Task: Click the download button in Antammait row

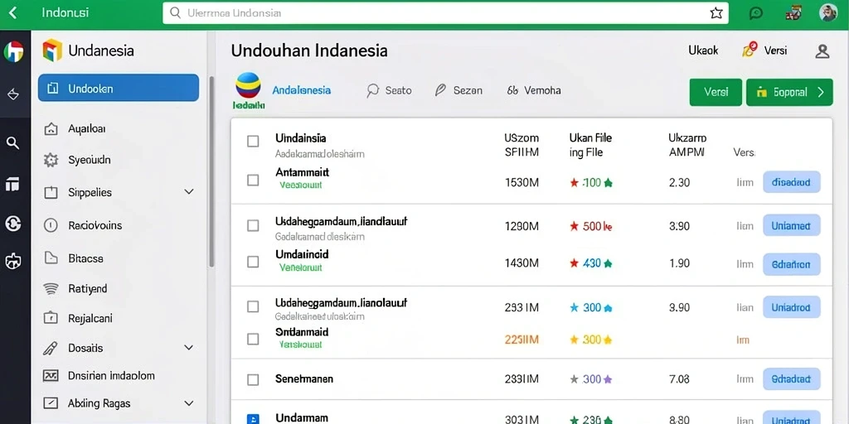Action: 792,182
